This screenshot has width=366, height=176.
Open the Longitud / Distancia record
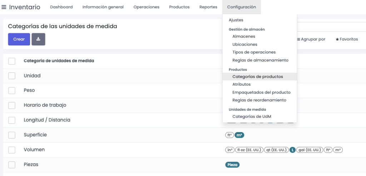point(47,120)
